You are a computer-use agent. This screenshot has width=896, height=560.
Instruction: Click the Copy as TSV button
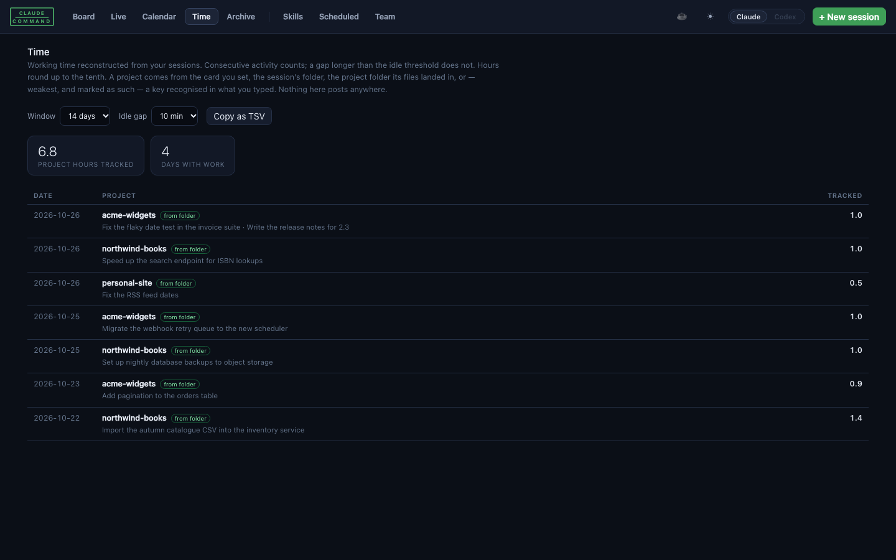pos(239,116)
